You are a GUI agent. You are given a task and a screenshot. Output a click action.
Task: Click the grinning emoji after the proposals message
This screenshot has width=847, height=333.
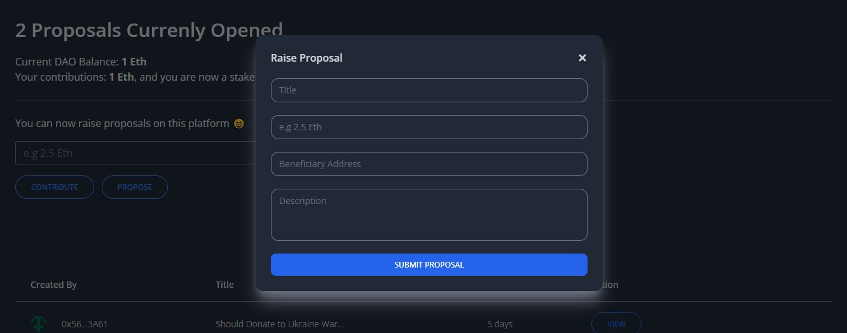click(x=239, y=123)
